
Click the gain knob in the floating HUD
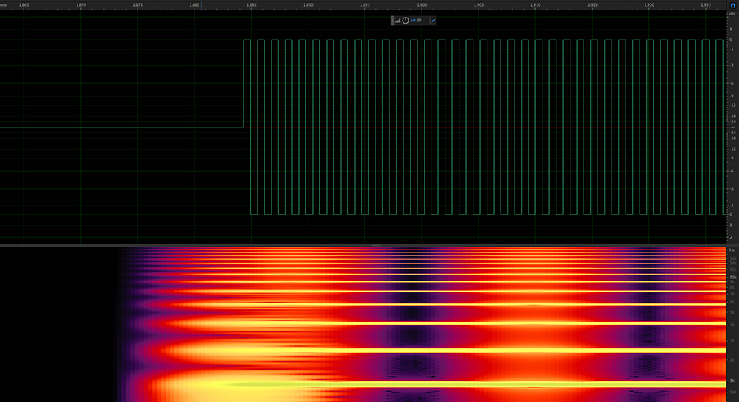405,20
